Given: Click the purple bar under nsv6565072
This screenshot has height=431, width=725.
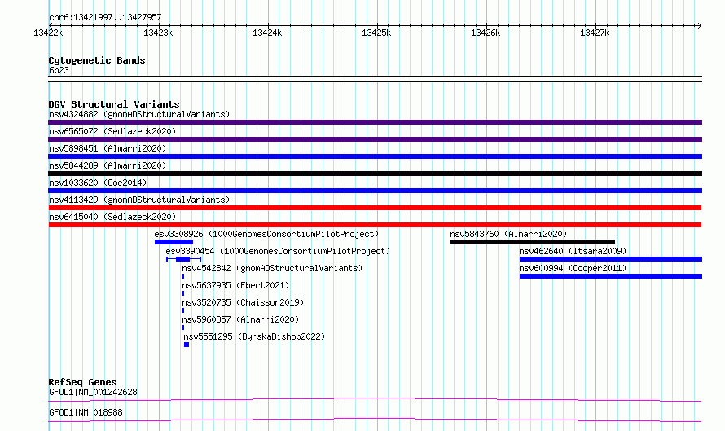Looking at the screenshot, I should point(375,139).
